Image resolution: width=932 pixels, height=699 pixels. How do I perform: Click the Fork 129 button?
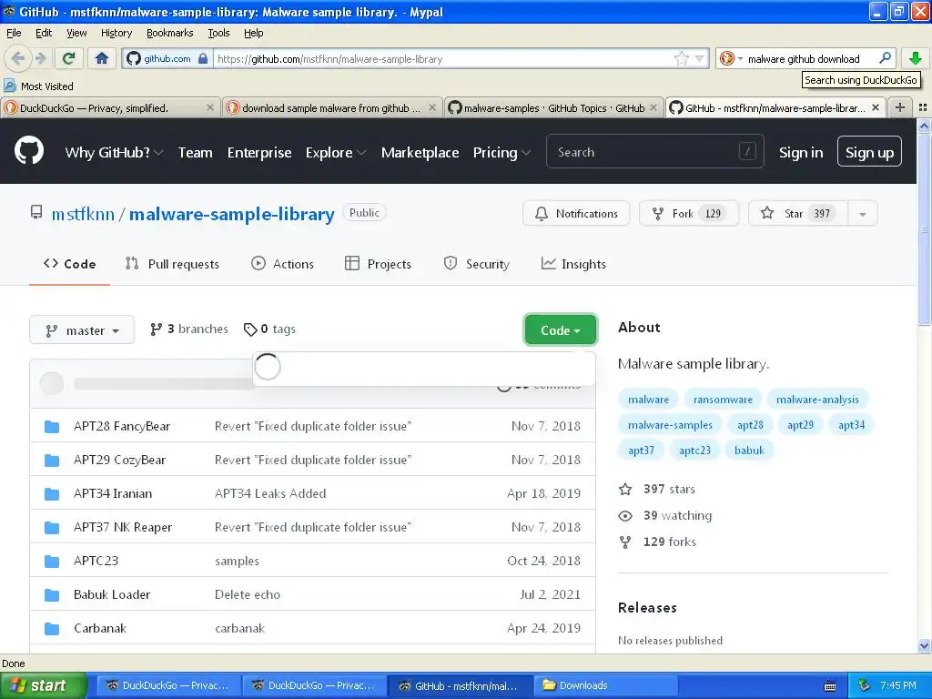click(x=688, y=213)
